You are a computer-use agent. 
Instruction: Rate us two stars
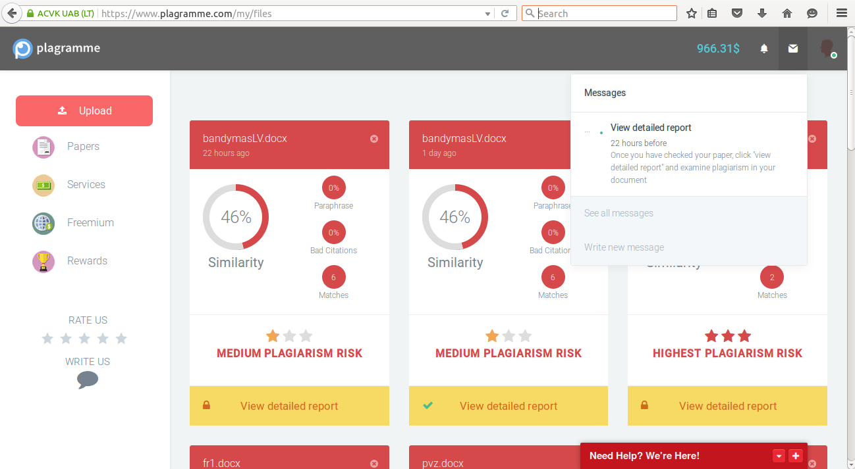(66, 339)
